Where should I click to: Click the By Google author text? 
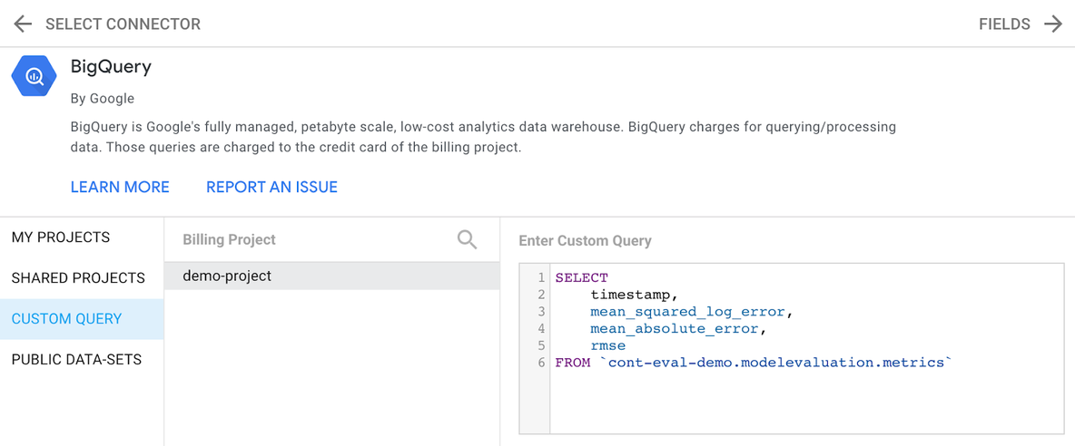tap(103, 99)
